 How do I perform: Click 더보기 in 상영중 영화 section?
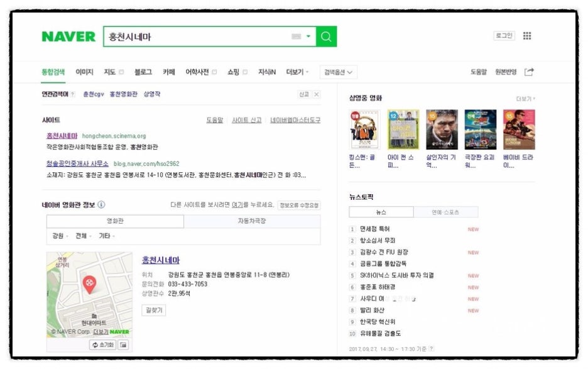(x=525, y=99)
